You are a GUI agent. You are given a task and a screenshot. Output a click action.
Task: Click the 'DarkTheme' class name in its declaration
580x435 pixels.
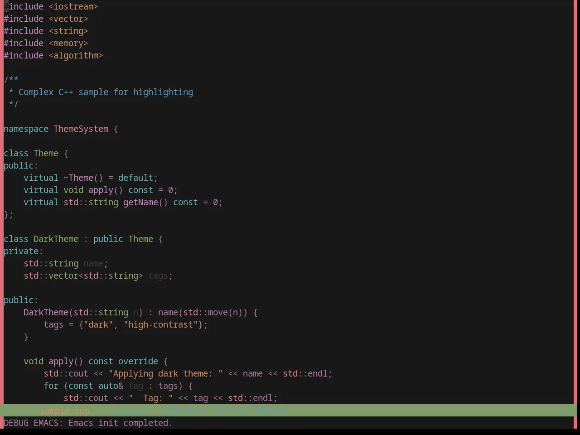56,239
